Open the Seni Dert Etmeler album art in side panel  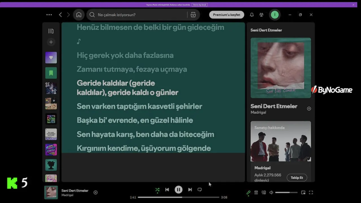pos(281,68)
